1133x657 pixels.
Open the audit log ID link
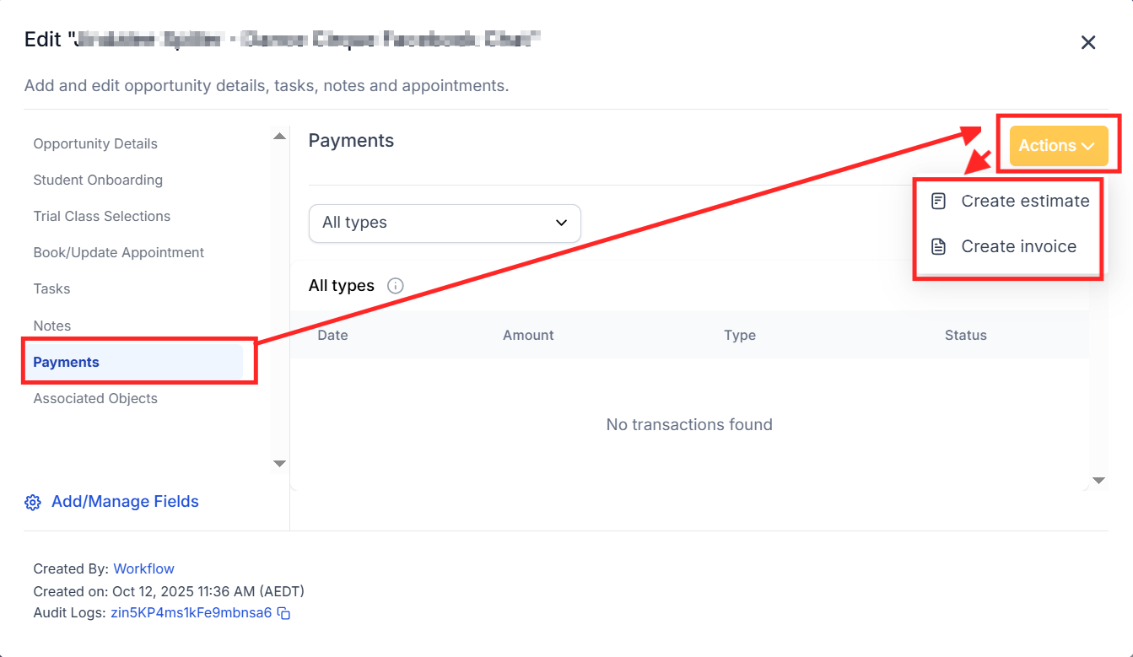point(192,613)
